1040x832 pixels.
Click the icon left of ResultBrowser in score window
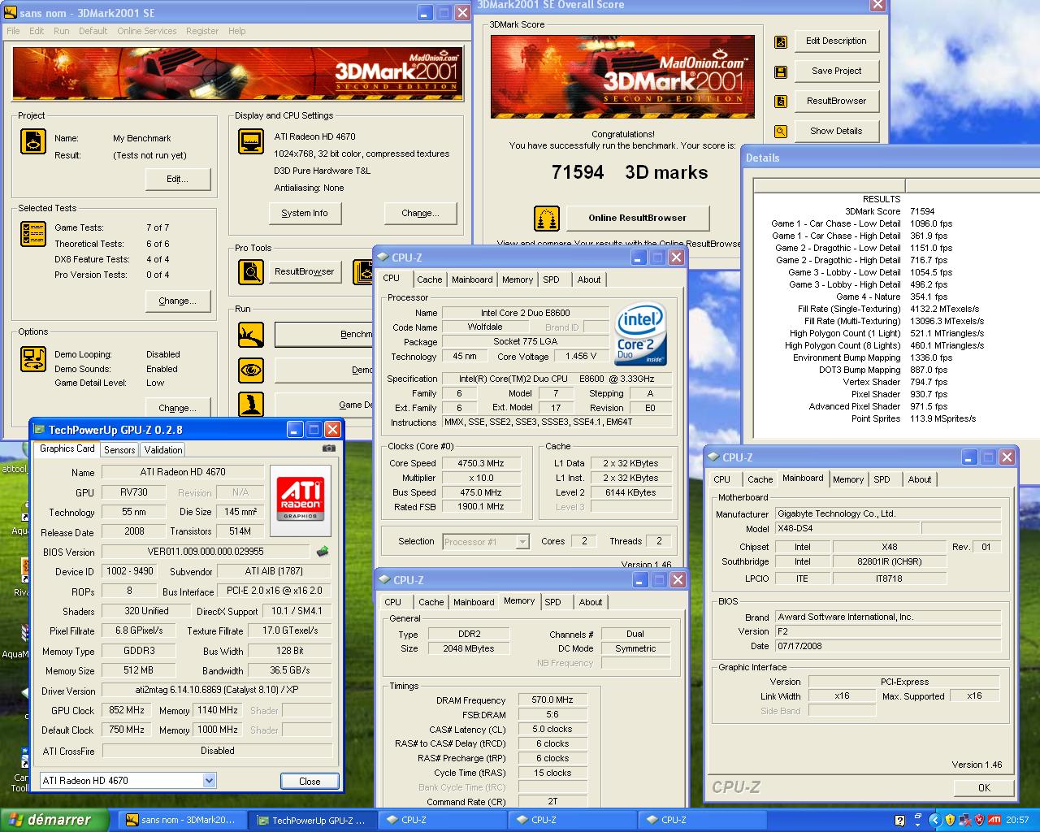(781, 102)
